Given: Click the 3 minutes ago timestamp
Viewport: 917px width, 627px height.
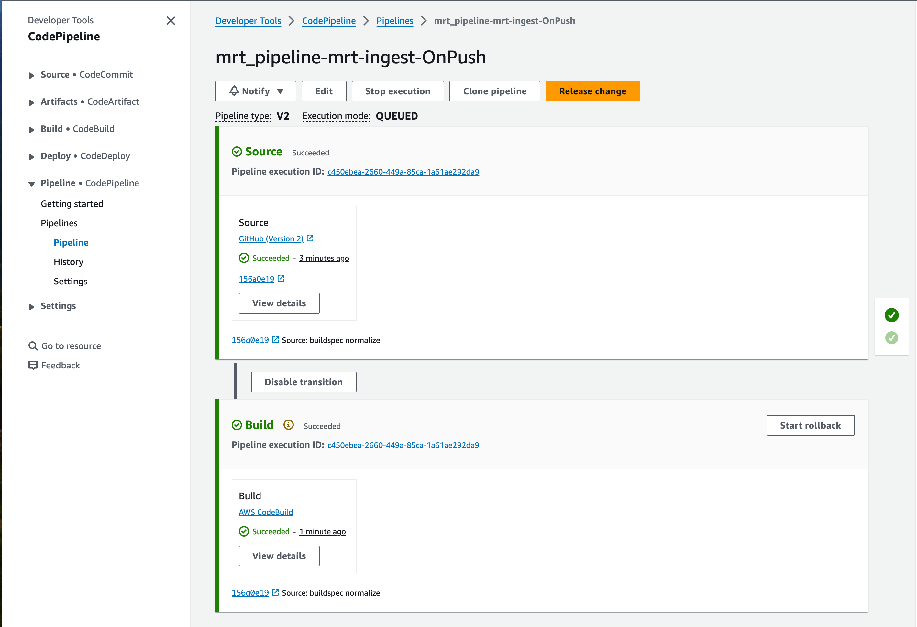Looking at the screenshot, I should point(324,258).
